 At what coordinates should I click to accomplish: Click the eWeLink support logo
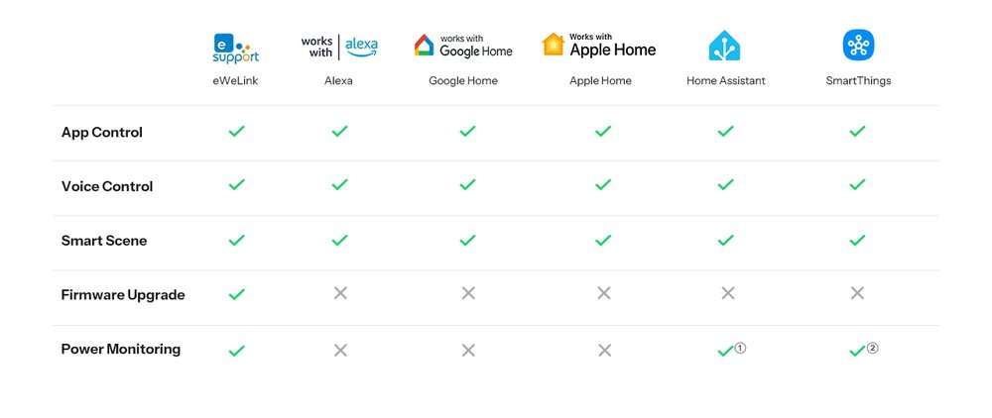pyautogui.click(x=236, y=48)
